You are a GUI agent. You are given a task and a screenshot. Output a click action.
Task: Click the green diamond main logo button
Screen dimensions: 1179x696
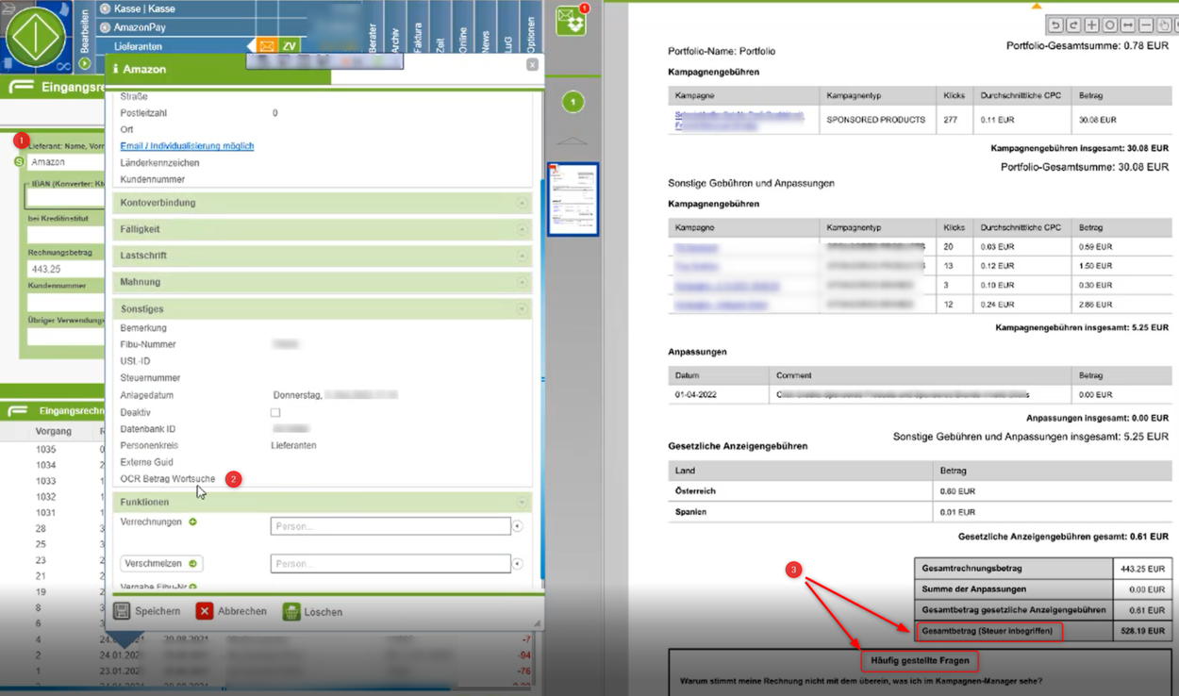(x=36, y=36)
